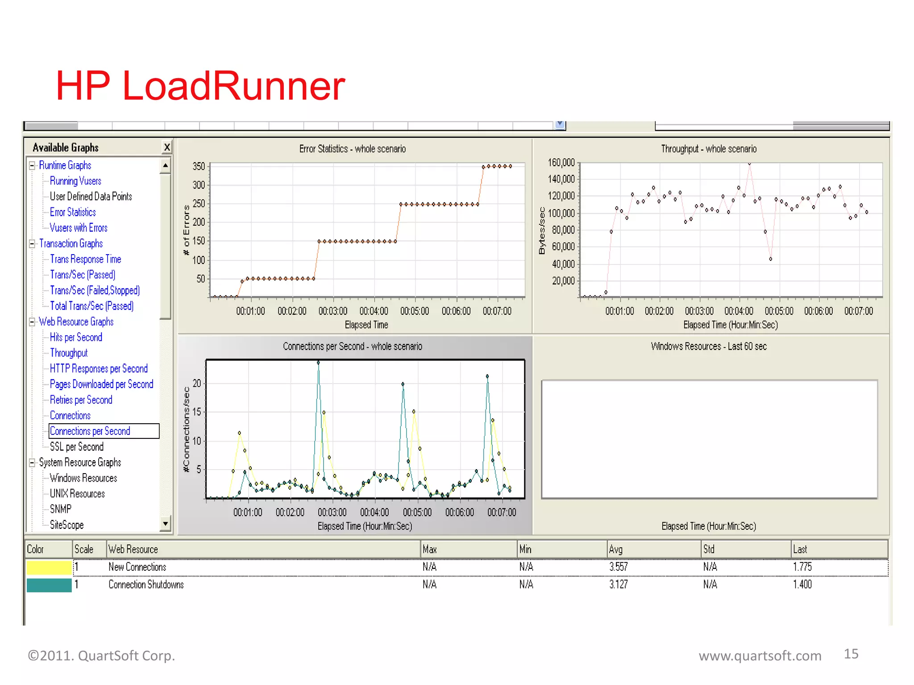Click the yellow New Connections color swatch
The height and width of the screenshot is (685, 914).
(49, 567)
